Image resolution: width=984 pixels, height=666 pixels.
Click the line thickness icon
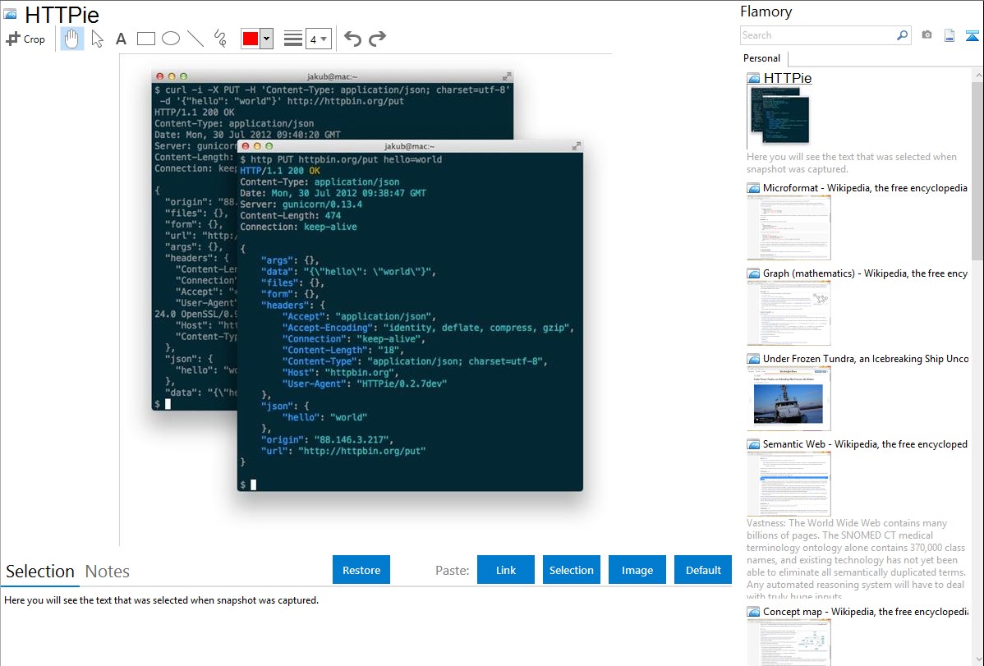tap(293, 39)
